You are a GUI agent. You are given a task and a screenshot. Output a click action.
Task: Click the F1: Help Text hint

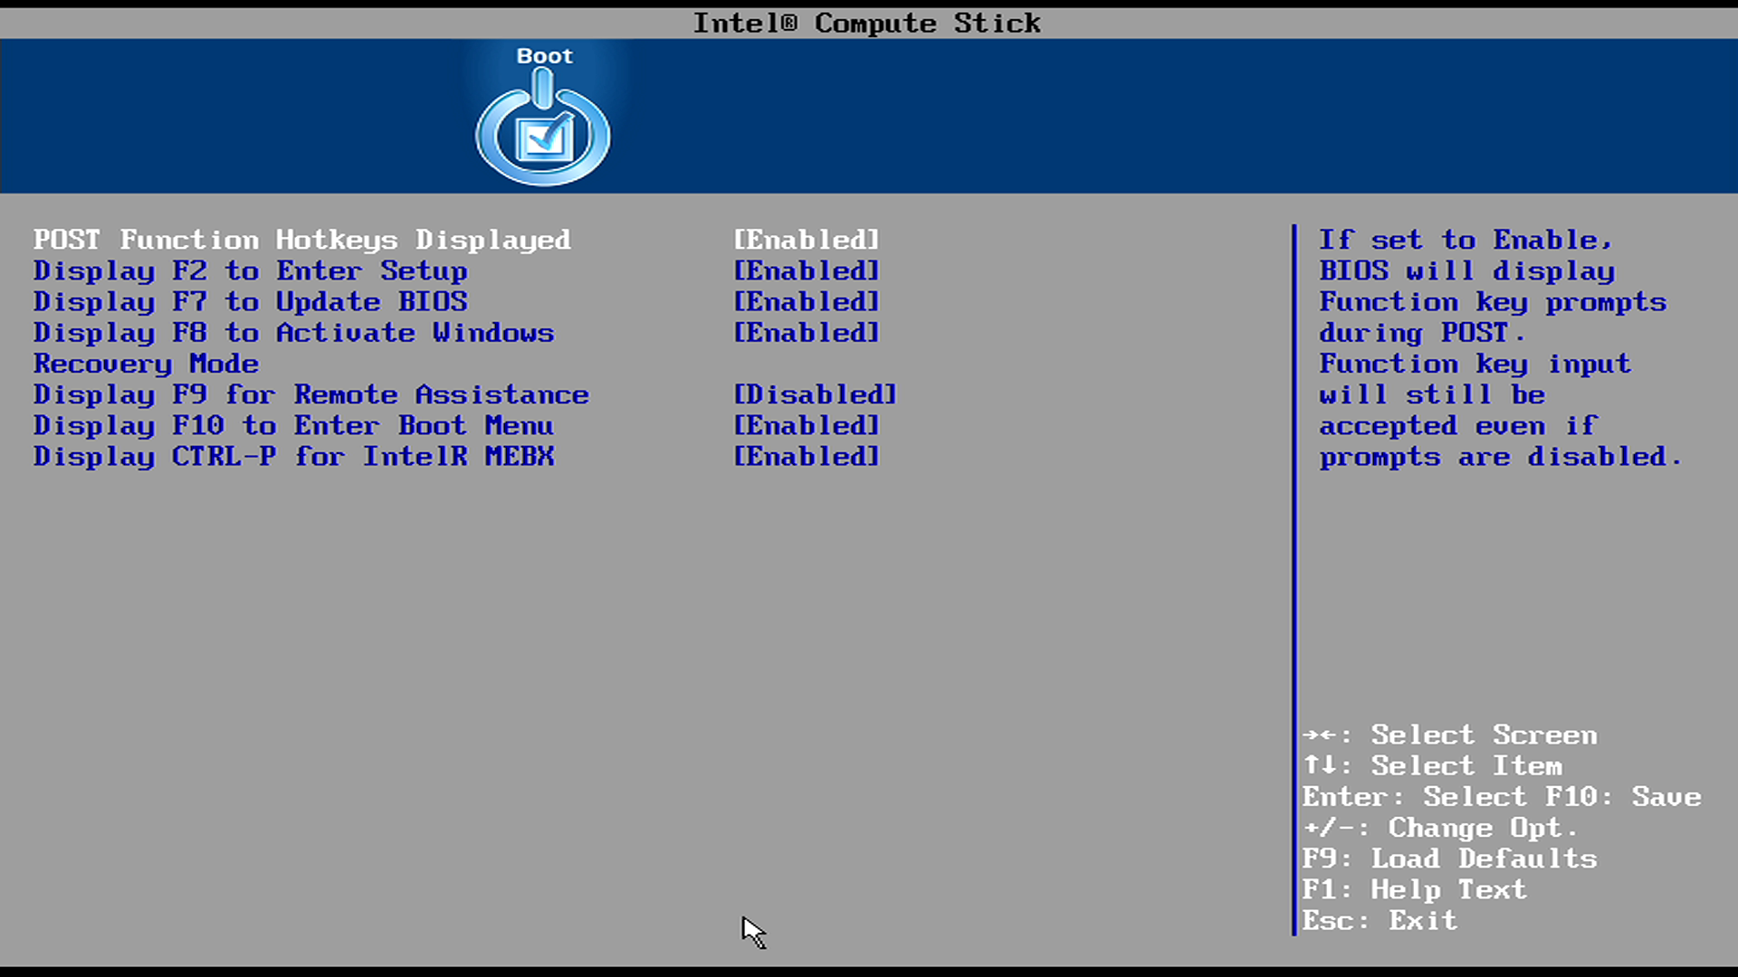1414,890
